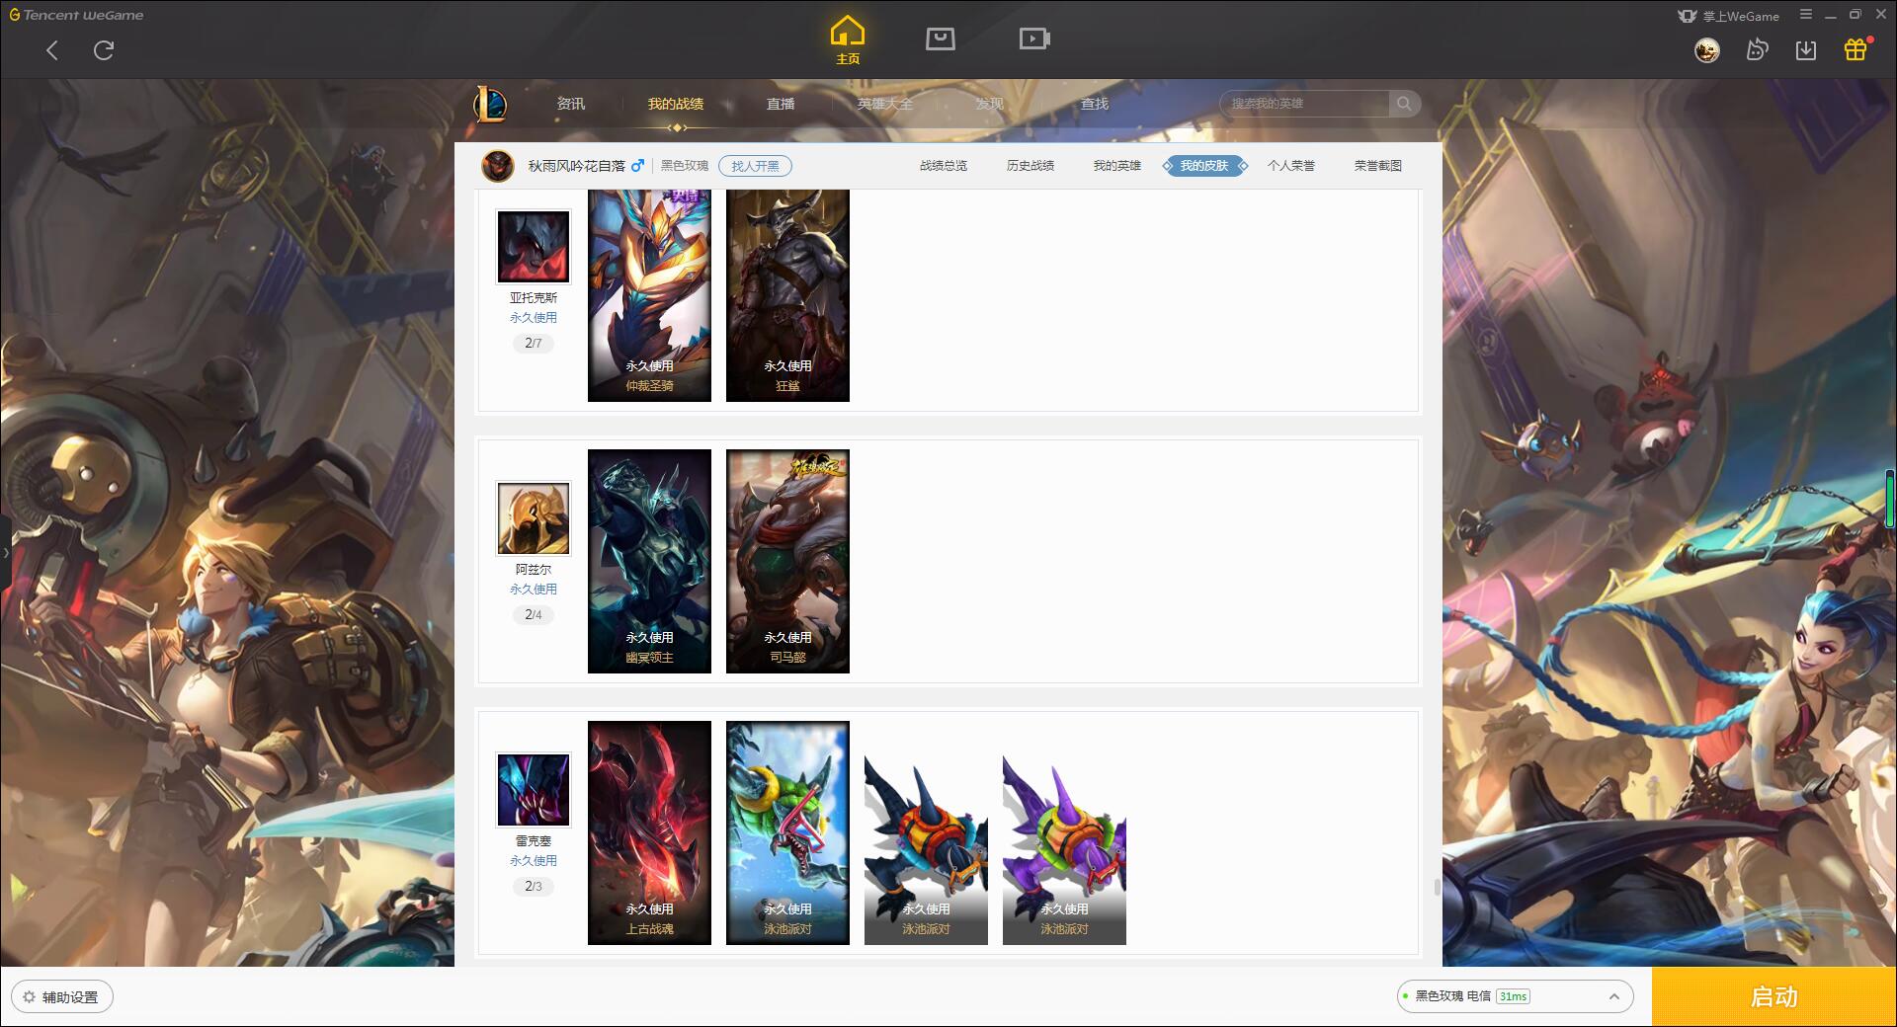Click the 雷克塞 champion portrait
Screen dimensions: 1897x1027
coord(534,789)
